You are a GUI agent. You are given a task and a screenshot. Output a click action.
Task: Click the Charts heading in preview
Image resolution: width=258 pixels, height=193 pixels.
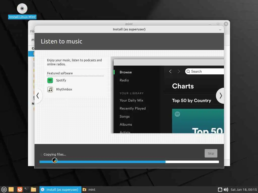[x=183, y=86]
